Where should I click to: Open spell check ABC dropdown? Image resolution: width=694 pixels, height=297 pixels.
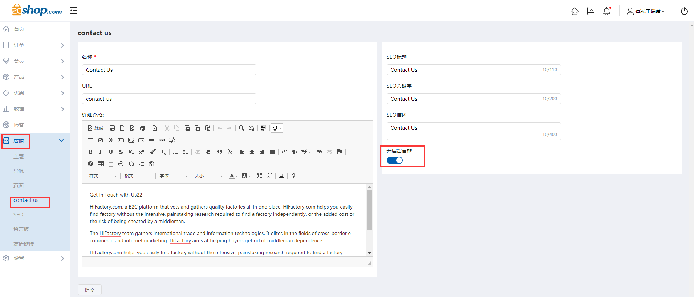(277, 128)
